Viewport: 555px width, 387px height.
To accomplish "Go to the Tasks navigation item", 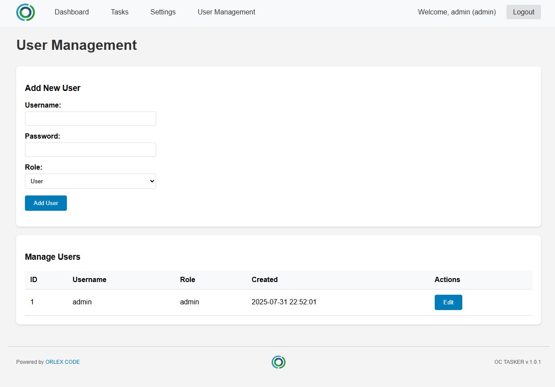I will 119,12.
